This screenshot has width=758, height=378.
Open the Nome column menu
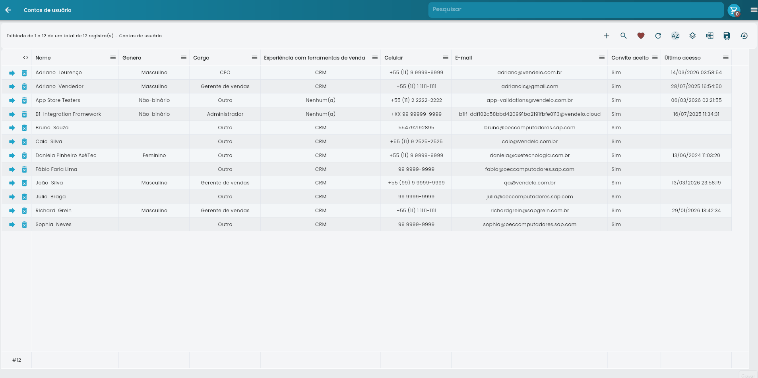coord(113,58)
